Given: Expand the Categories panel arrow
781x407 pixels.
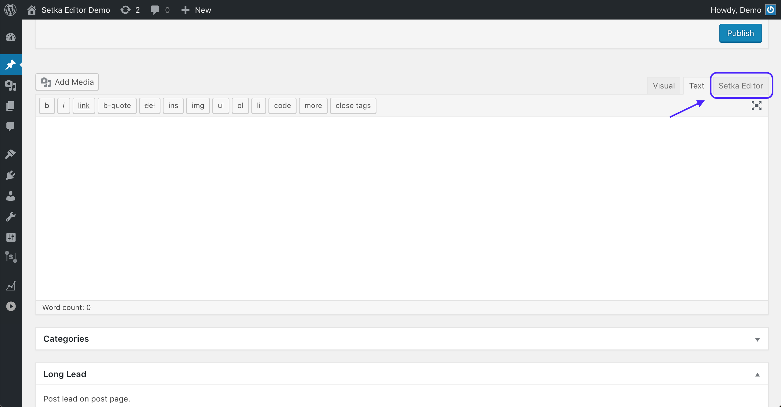Looking at the screenshot, I should (757, 339).
